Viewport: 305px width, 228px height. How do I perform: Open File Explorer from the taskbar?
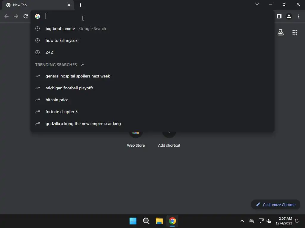pos(159,221)
